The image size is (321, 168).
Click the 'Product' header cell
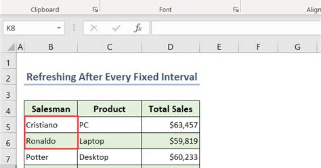pyautogui.click(x=109, y=109)
